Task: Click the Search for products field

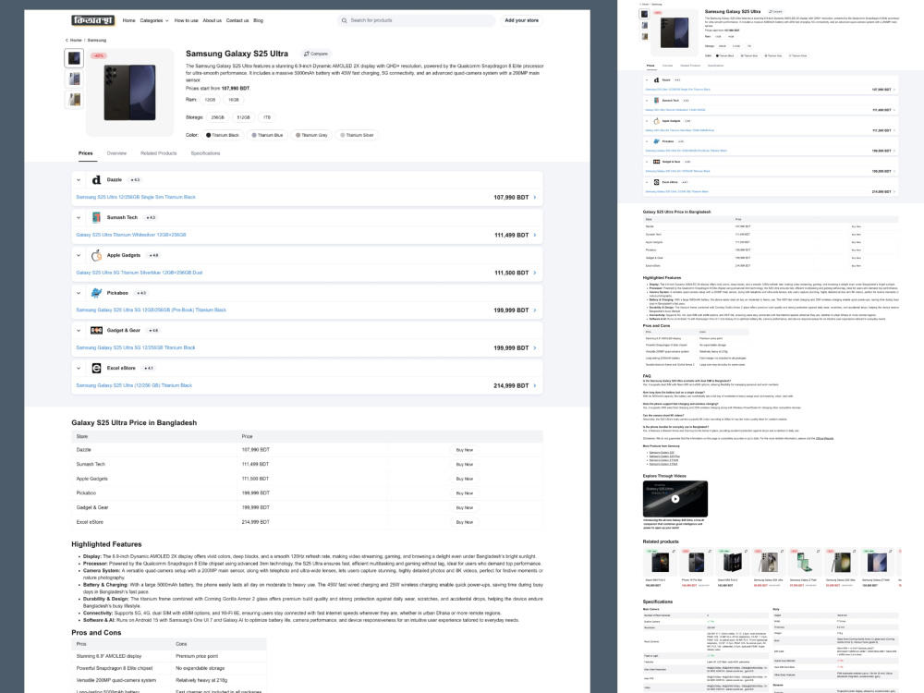Action: [416, 20]
